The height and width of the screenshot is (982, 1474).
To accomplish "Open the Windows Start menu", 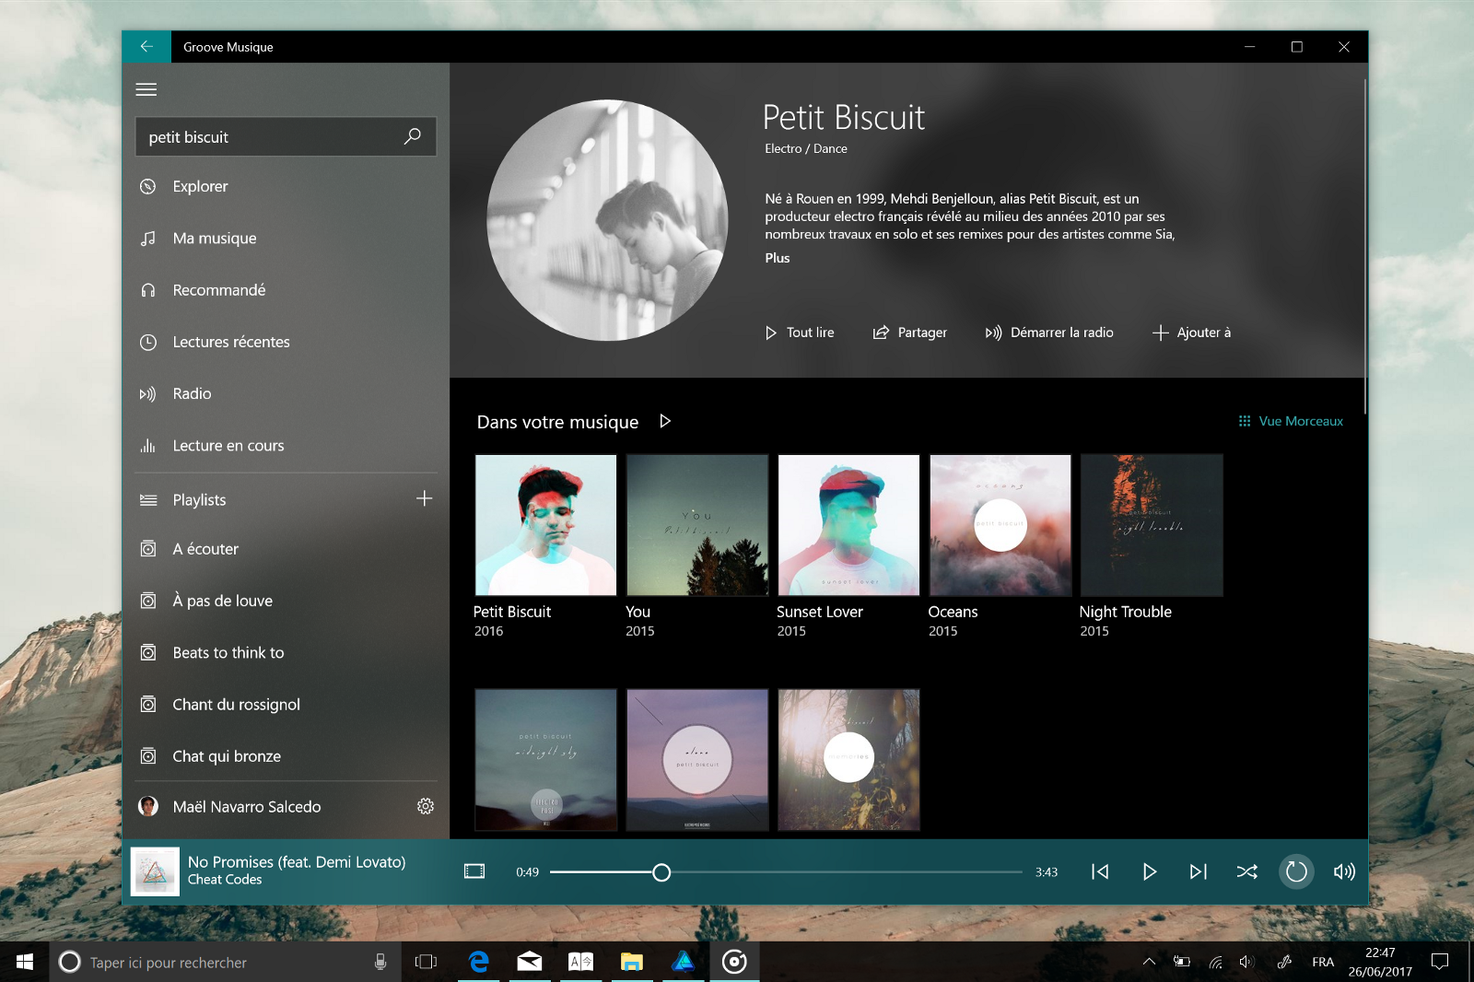I will (x=25, y=962).
